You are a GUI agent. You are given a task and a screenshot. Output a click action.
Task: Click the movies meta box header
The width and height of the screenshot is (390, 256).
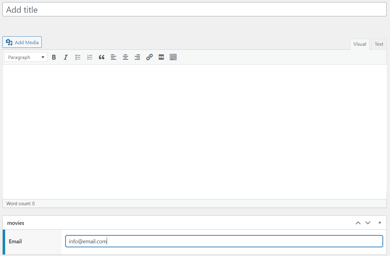pyautogui.click(x=15, y=223)
